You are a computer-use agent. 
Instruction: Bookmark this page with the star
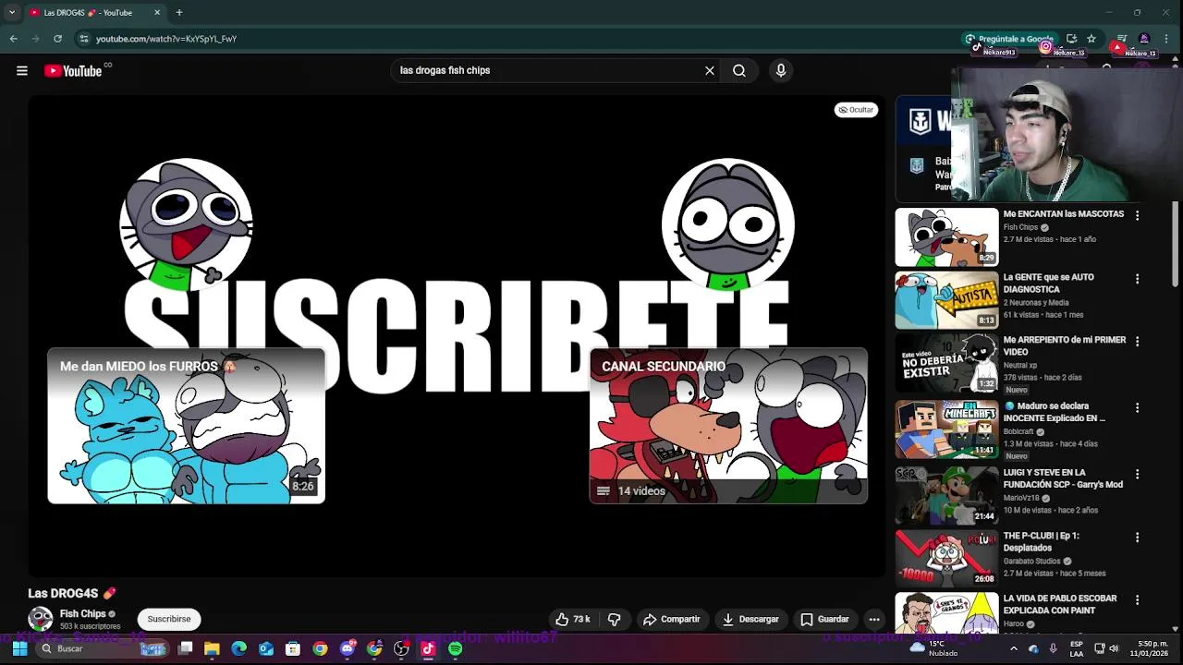1092,39
